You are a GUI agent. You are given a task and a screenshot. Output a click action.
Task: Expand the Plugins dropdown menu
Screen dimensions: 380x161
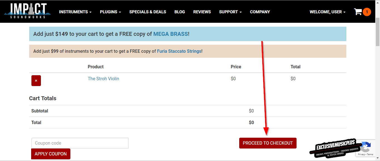(110, 12)
